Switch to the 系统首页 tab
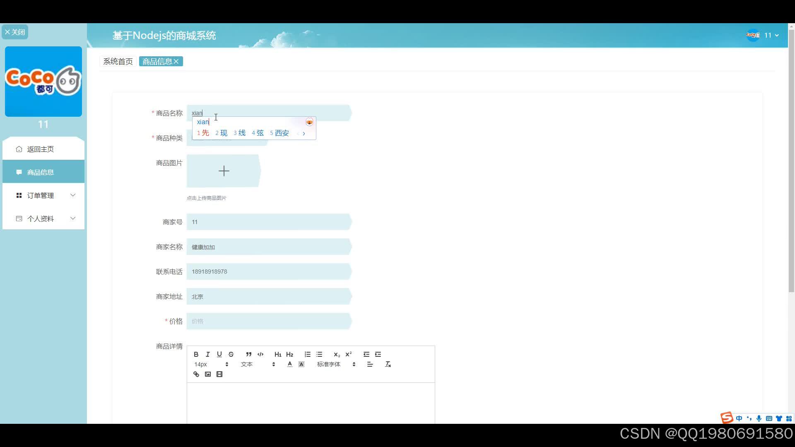 coord(118,62)
